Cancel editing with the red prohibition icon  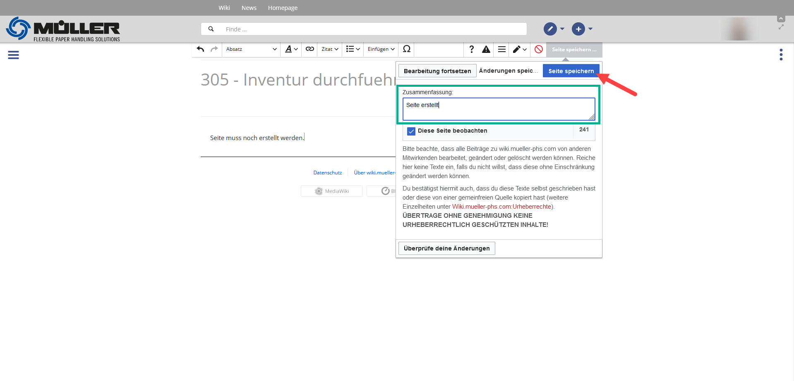538,49
